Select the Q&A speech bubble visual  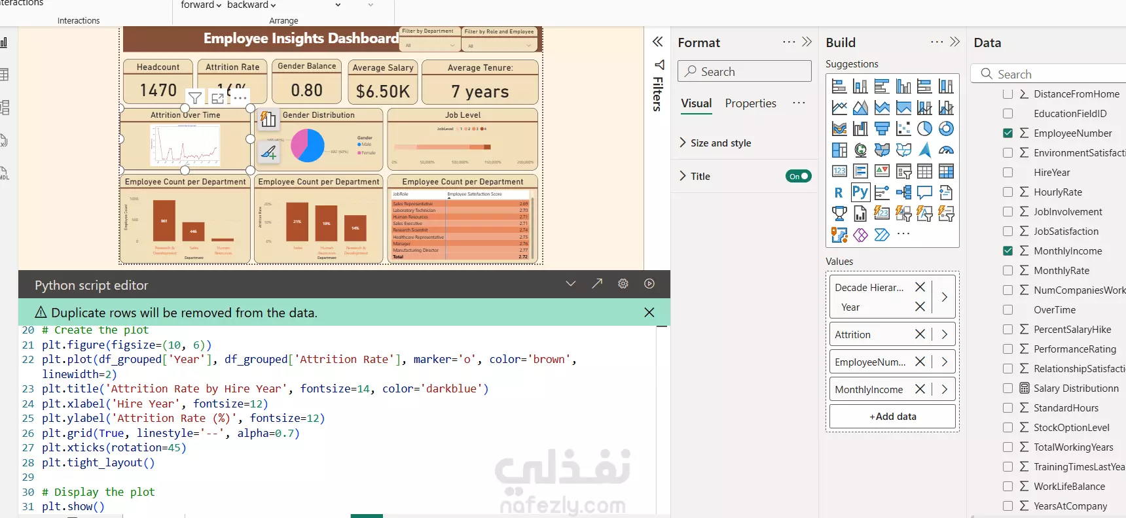coord(925,192)
